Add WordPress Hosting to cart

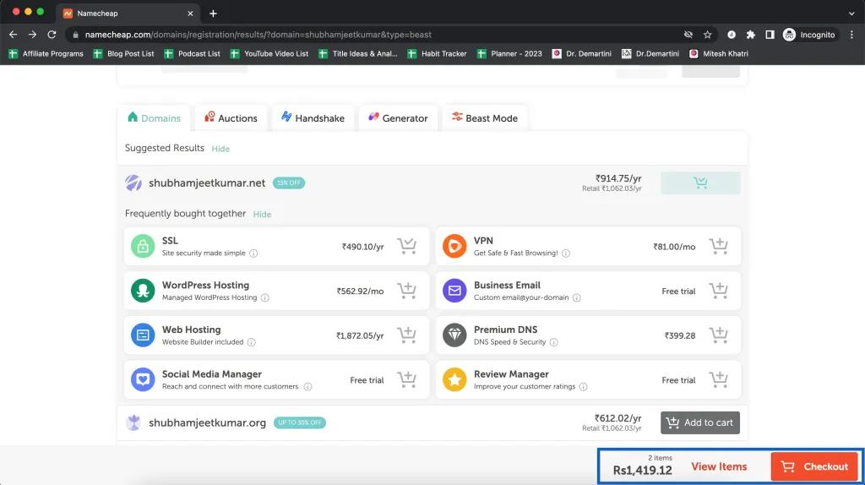(407, 290)
